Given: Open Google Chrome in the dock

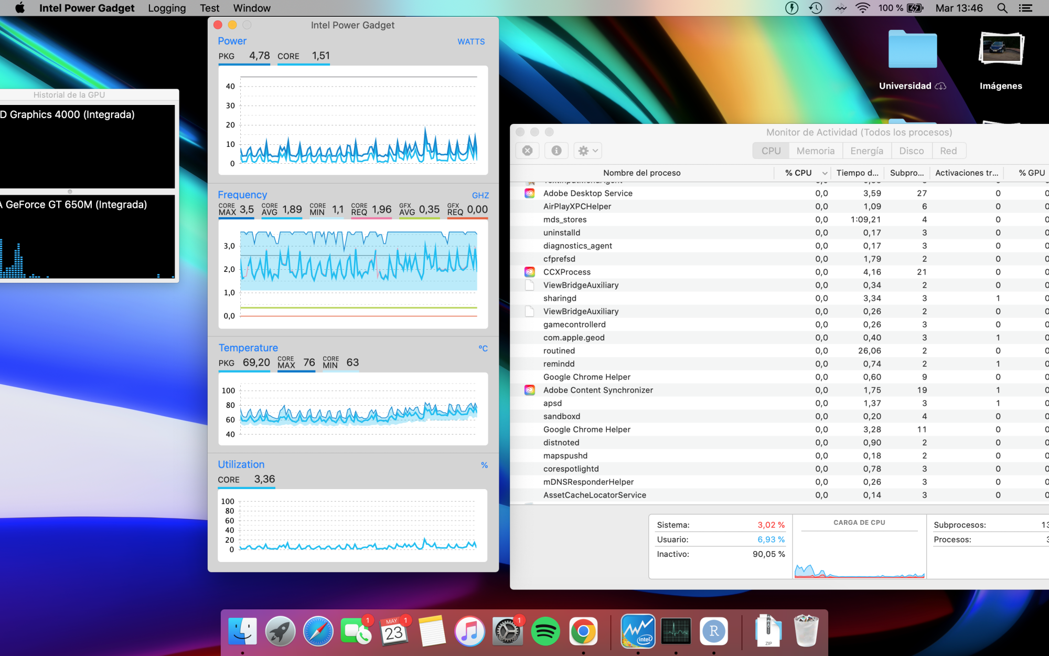Looking at the screenshot, I should (583, 631).
